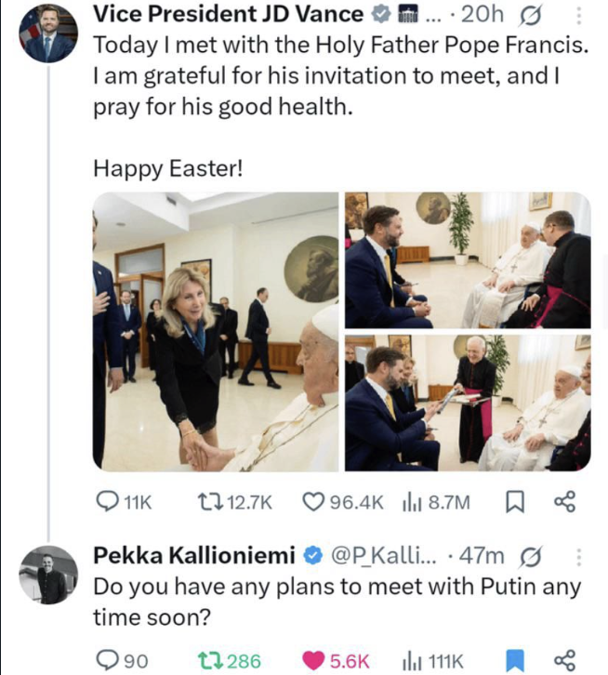
Task: Open JD Vance's profile picture
Action: coord(48,34)
